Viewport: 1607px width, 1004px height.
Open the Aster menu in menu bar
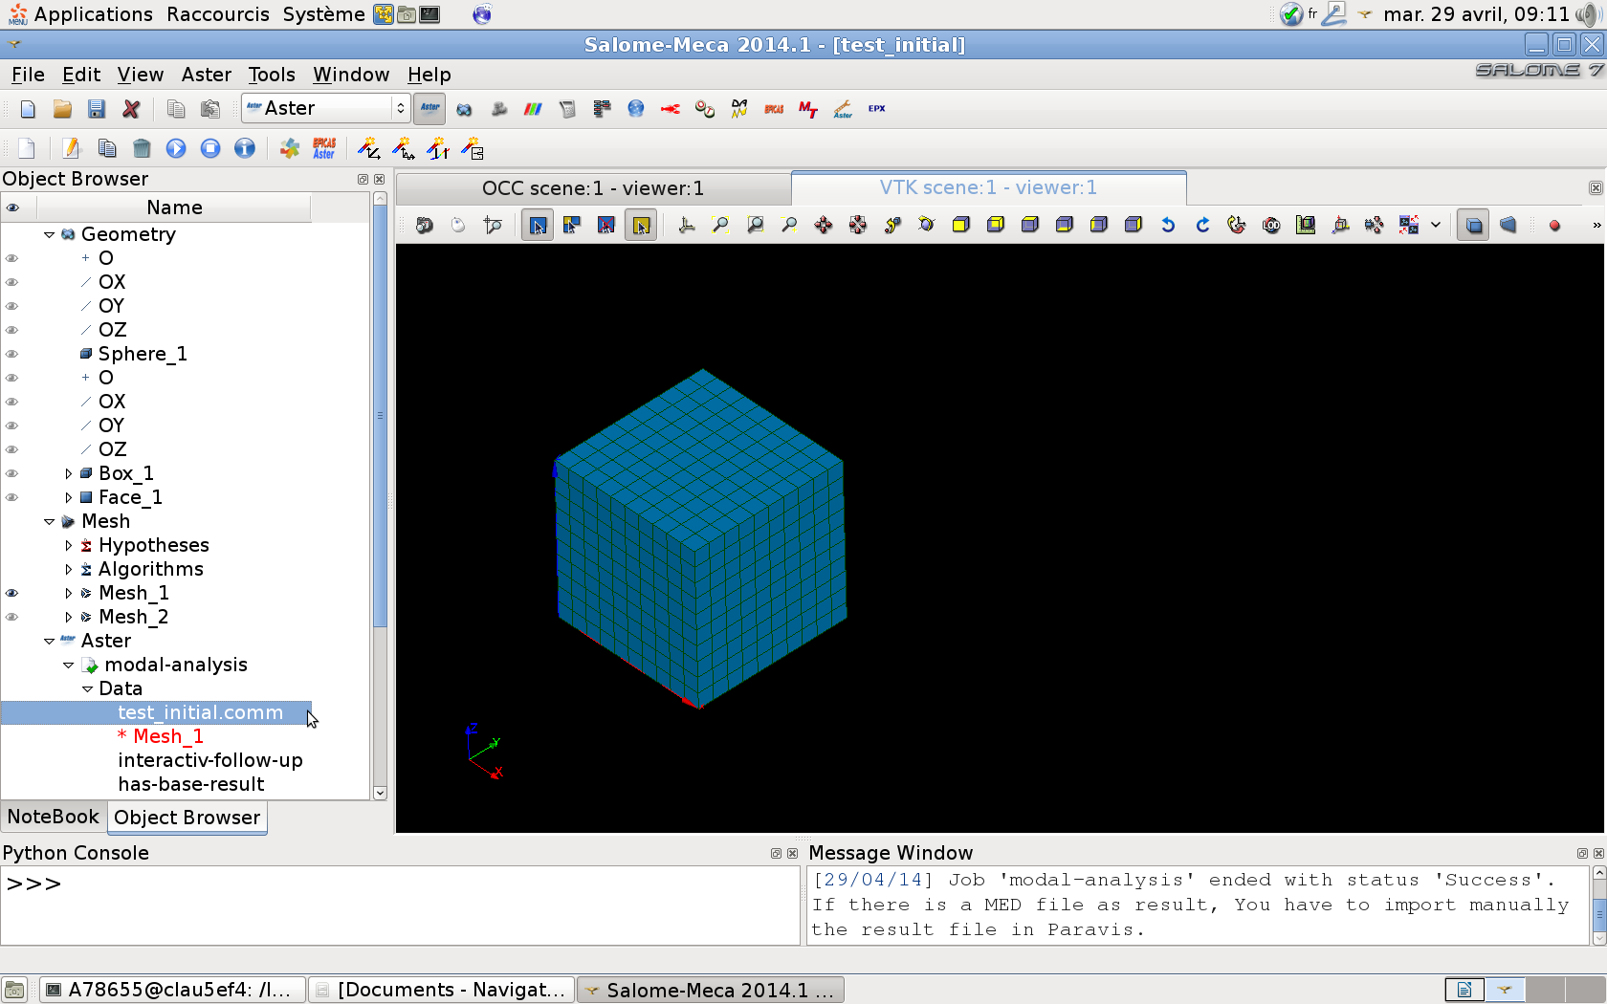[x=206, y=75]
